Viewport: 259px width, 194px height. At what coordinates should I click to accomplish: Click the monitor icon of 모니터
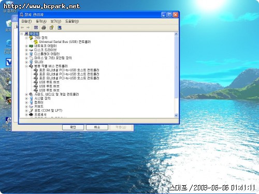click(31, 62)
